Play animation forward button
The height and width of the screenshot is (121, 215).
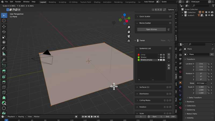(92, 117)
